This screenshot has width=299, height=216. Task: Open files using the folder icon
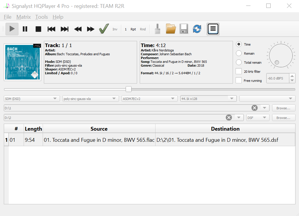pos(171,29)
